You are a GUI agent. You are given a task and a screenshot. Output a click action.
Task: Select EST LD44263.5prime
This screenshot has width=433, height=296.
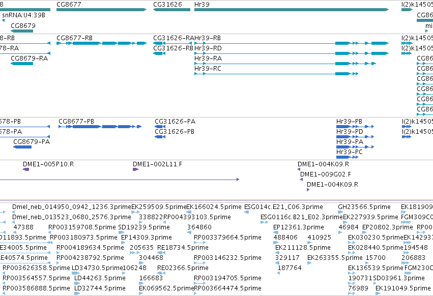tap(100, 279)
